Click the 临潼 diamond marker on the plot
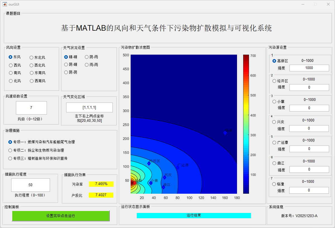The width and height of the screenshot is (335, 228). click(x=225, y=133)
